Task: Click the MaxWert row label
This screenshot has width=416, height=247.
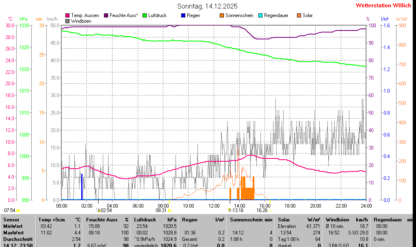Action: tap(13, 232)
